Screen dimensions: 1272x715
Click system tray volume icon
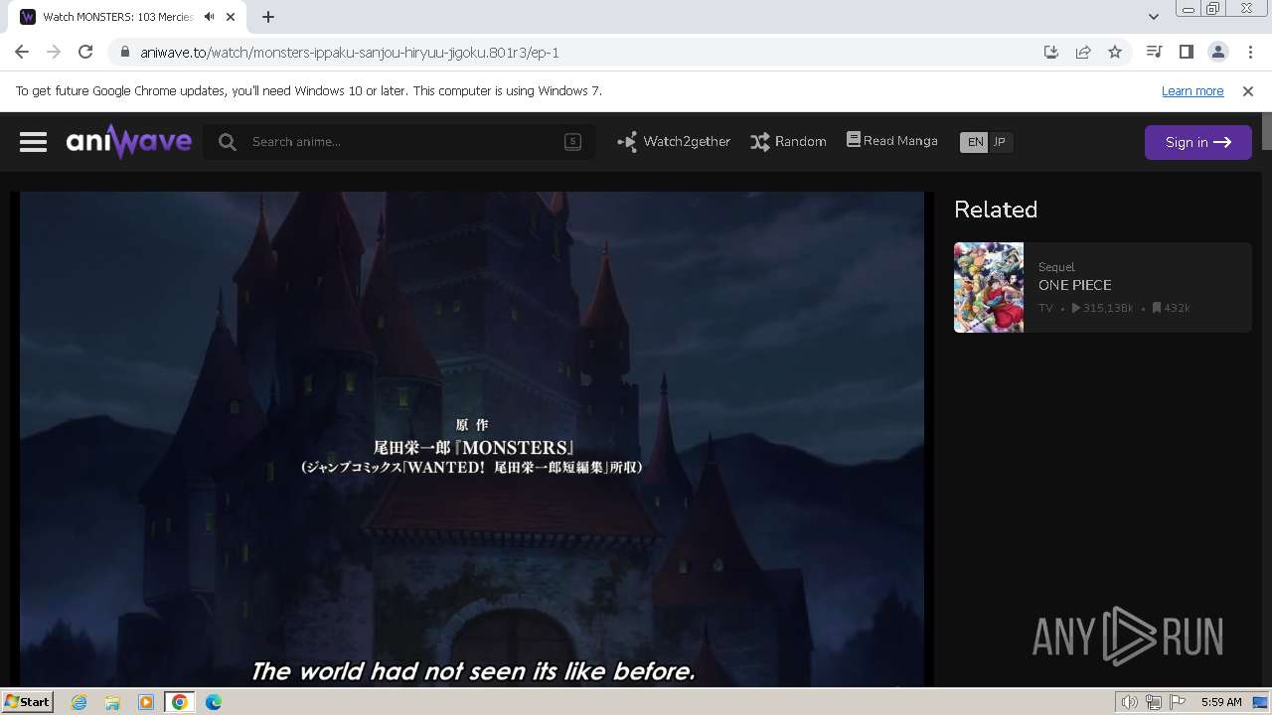coord(1130,702)
